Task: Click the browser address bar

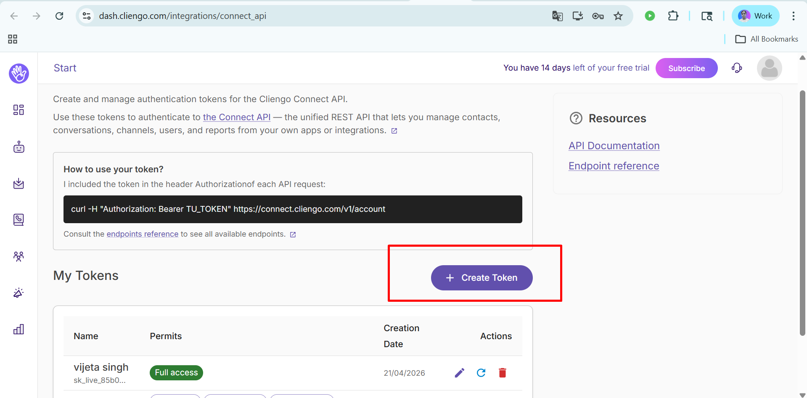Action: [294, 16]
